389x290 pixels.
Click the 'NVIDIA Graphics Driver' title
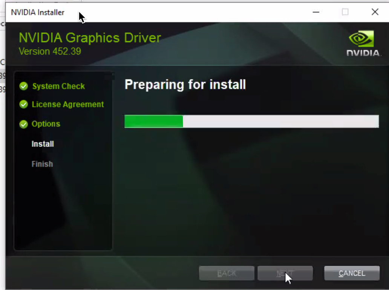pyautogui.click(x=90, y=38)
